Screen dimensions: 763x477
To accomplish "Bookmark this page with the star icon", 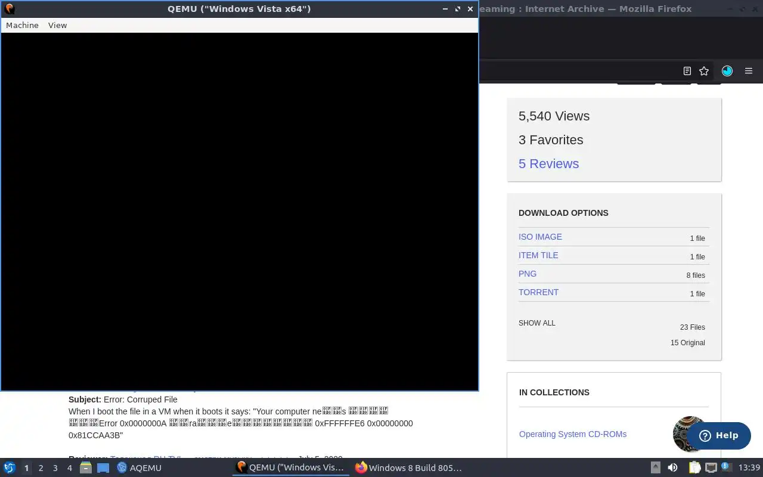I will (x=704, y=71).
